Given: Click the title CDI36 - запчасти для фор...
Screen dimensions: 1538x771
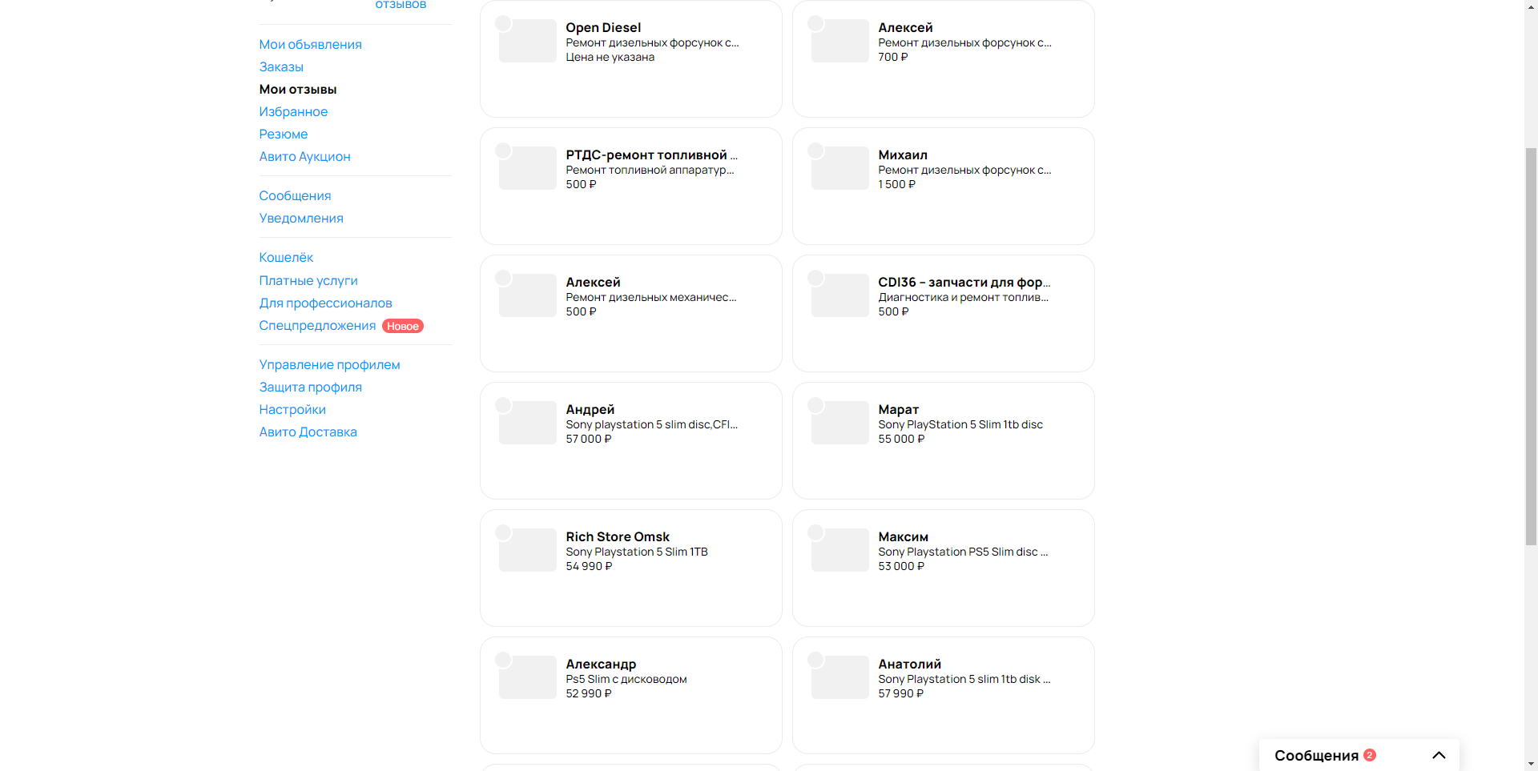Looking at the screenshot, I should (964, 283).
